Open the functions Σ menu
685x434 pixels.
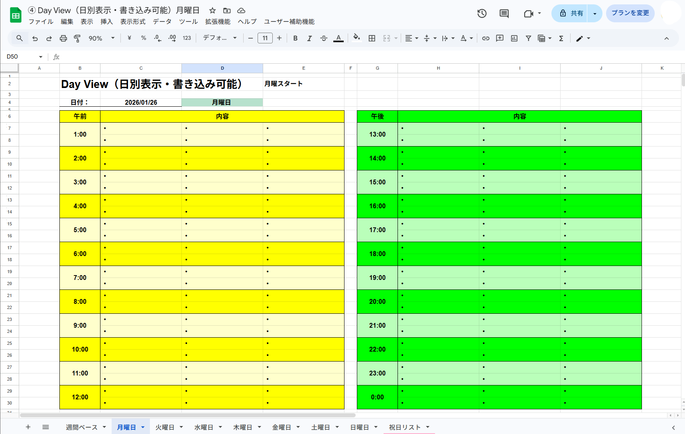561,38
